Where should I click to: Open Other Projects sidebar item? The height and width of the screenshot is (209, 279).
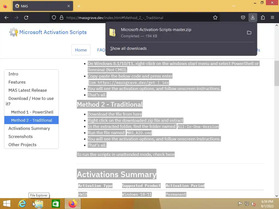tap(22, 145)
